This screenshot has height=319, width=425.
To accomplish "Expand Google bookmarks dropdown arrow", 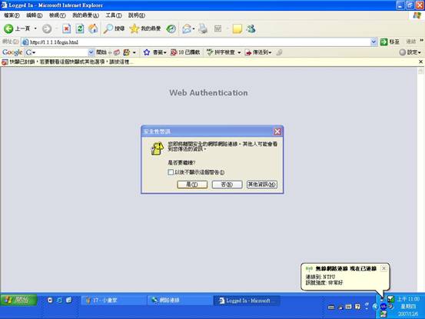I will tap(164, 52).
